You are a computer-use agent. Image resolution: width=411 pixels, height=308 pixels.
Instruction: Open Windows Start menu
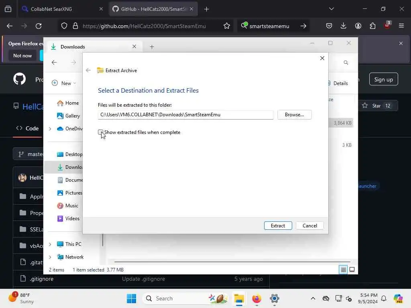(x=131, y=298)
